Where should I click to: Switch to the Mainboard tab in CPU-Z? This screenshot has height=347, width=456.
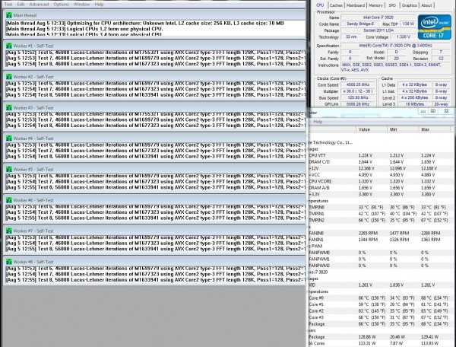[x=356, y=5]
